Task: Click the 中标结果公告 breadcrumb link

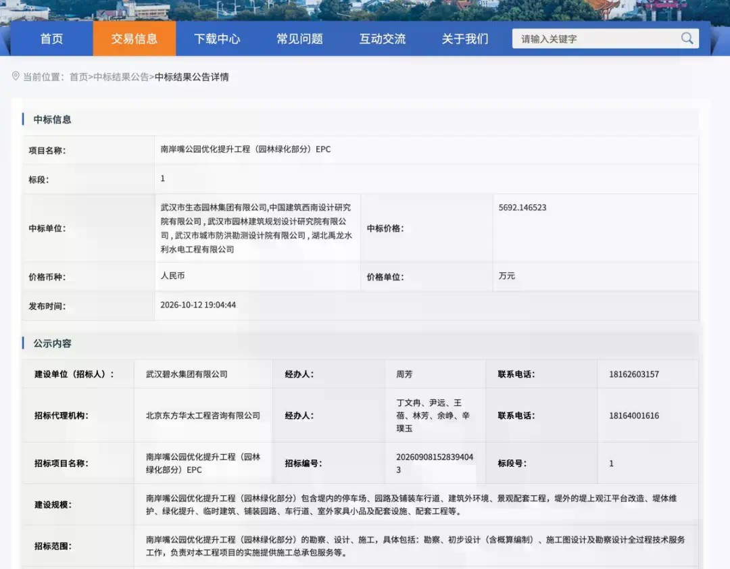Action: coord(121,77)
